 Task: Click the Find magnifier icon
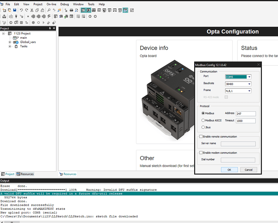49,10
